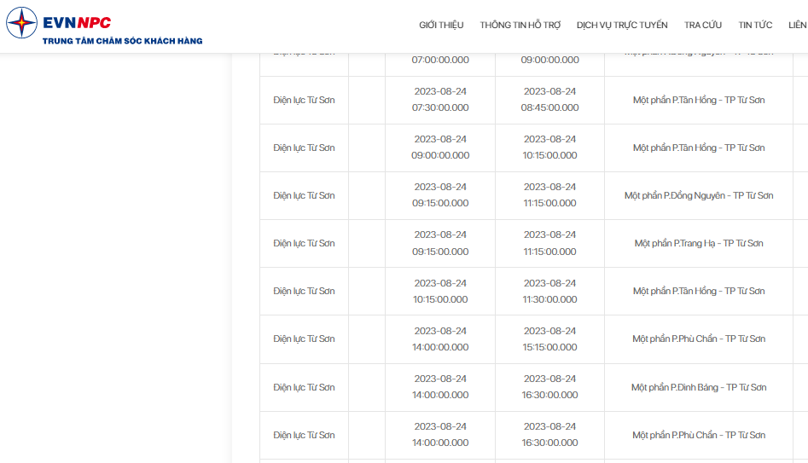This screenshot has width=808, height=463.
Task: Select 09:15 start time in the P.Trang Hạ row
Action: [x=440, y=243]
